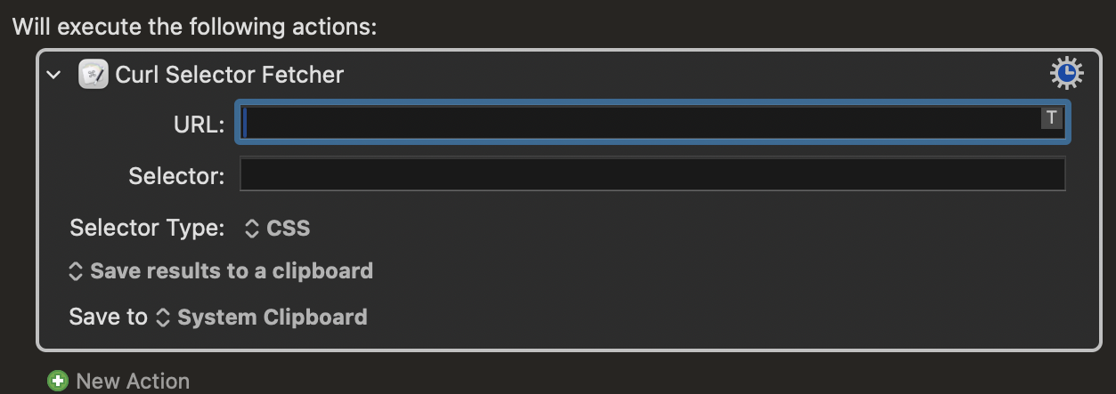
Task: Click the "Save to" label
Action: 108,317
